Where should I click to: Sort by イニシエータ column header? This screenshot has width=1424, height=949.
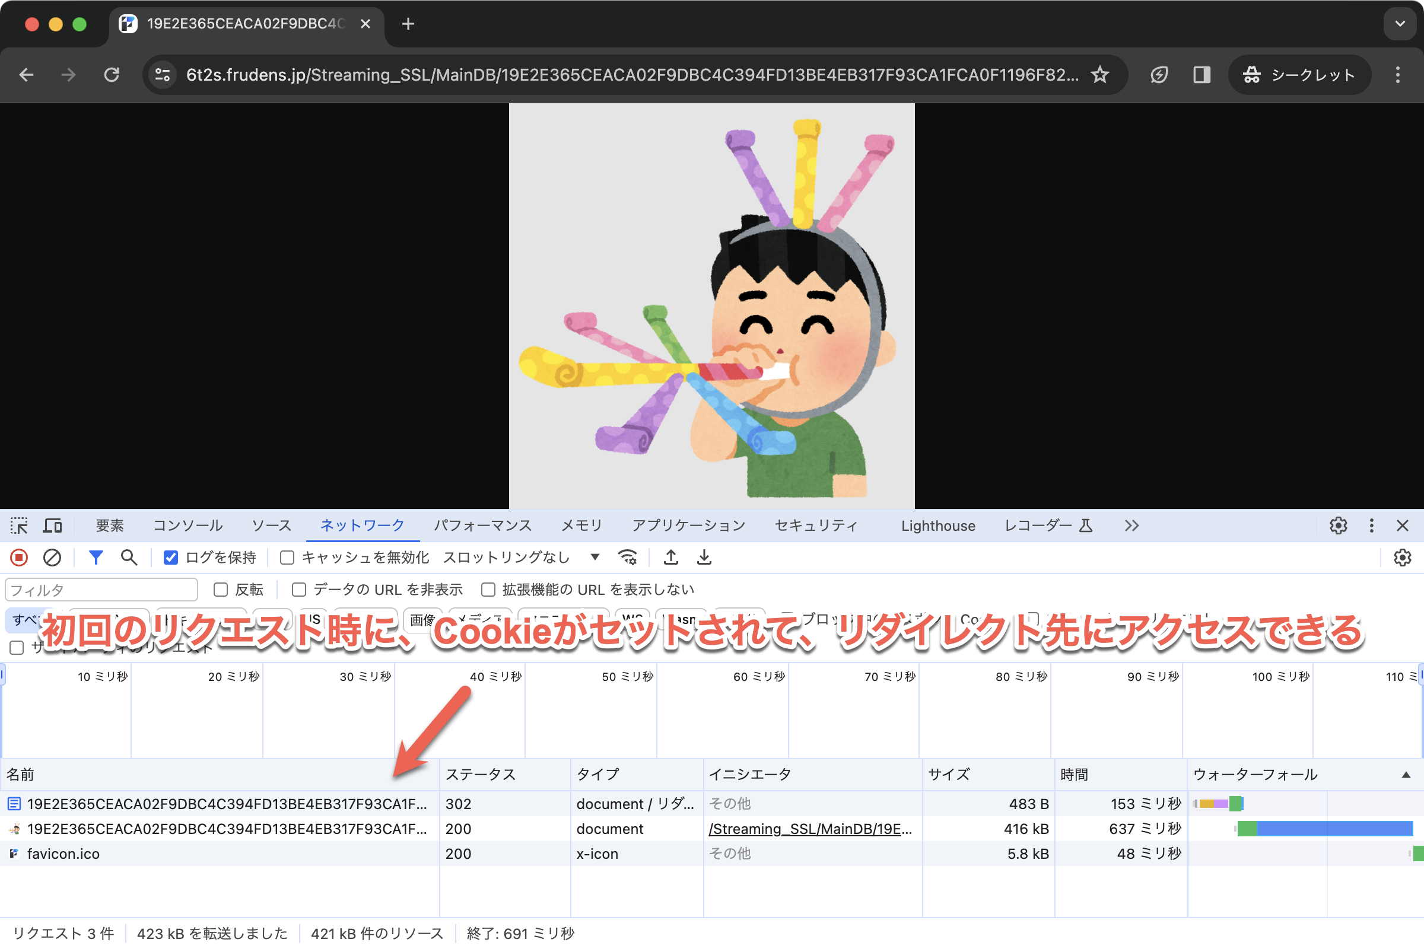click(x=812, y=775)
